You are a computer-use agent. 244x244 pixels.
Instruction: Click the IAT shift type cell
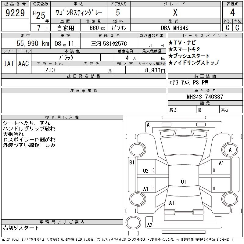point(9,64)
